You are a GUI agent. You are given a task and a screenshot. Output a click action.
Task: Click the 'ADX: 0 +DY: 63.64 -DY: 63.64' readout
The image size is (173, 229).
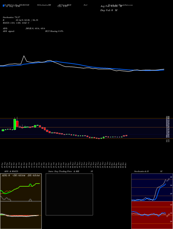point(20,176)
